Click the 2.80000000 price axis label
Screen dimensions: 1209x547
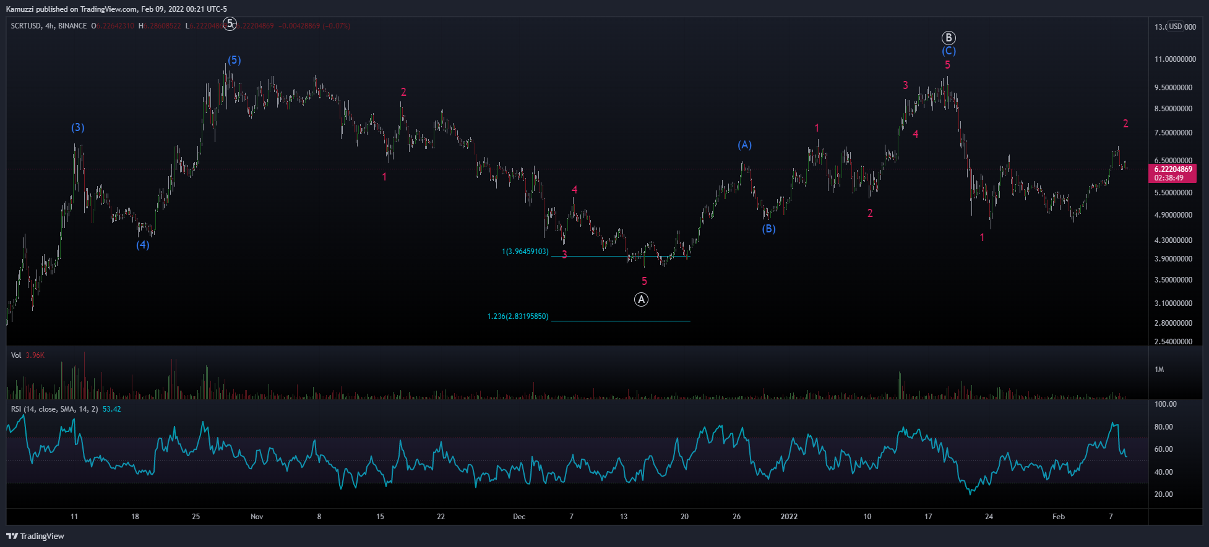tap(1174, 323)
